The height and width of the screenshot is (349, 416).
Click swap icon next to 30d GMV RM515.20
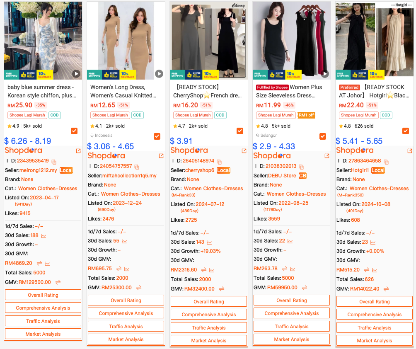(367, 270)
